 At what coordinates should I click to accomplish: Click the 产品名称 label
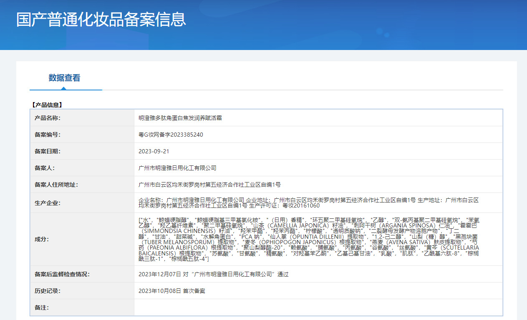coord(48,118)
